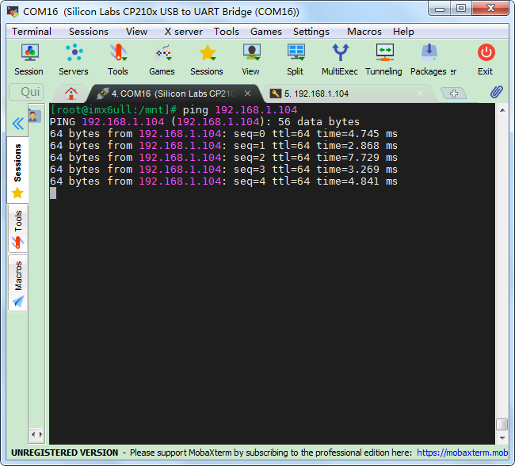Add a new tab with plus button
Screen dimensions: 515x466
453,94
